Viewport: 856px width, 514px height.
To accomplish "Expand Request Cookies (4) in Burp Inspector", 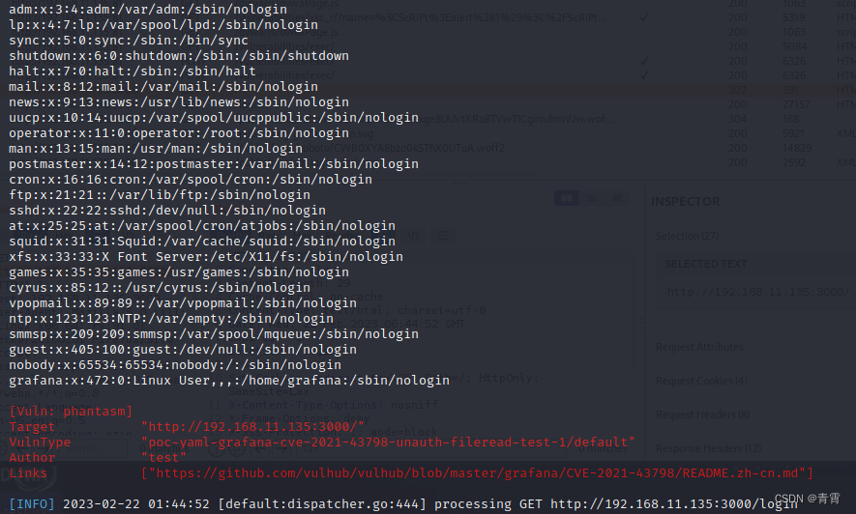I will click(701, 381).
